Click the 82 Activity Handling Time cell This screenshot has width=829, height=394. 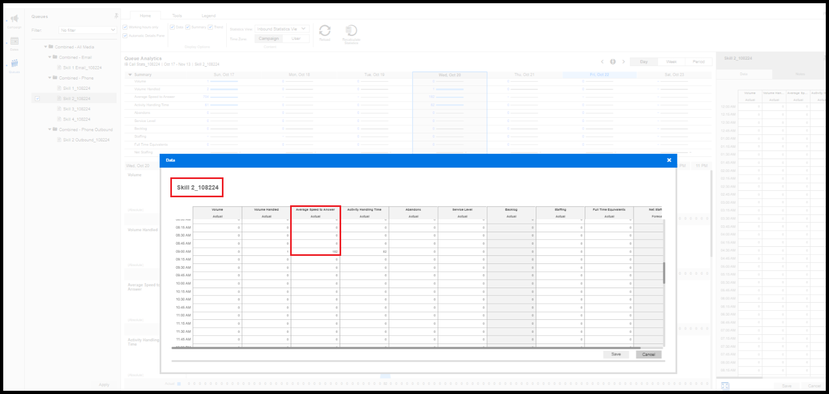coord(364,252)
